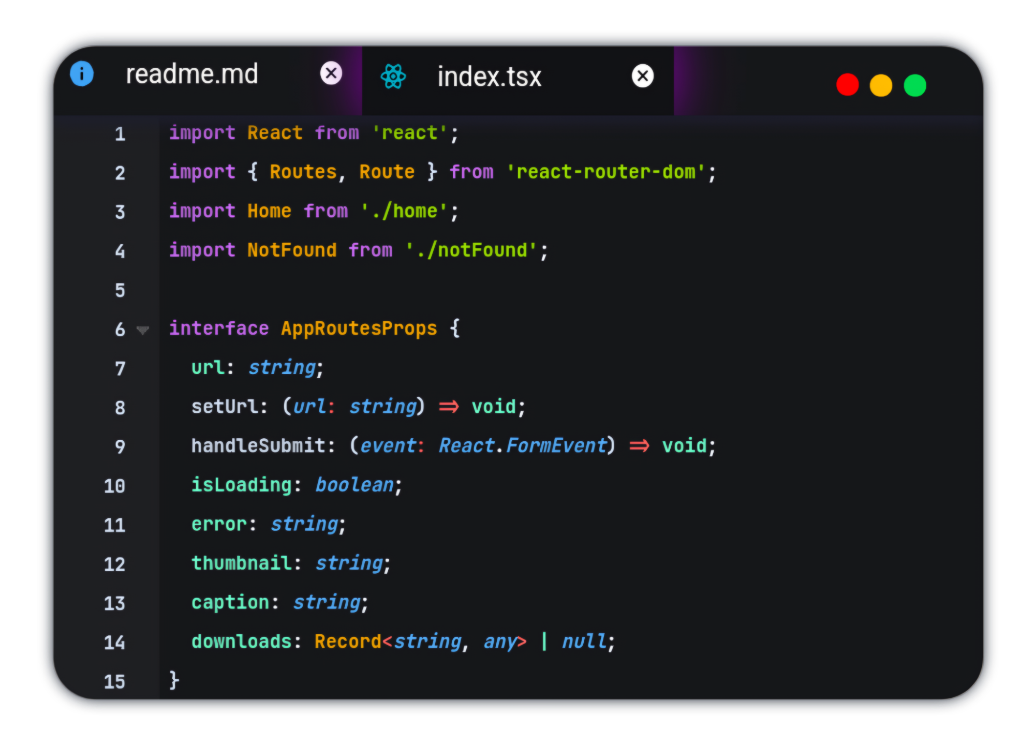
Task: Close the readme.md tab
Action: pos(331,73)
